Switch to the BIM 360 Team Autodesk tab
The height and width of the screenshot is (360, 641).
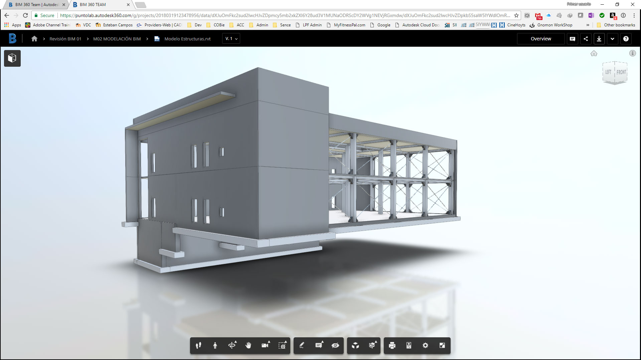tap(37, 5)
